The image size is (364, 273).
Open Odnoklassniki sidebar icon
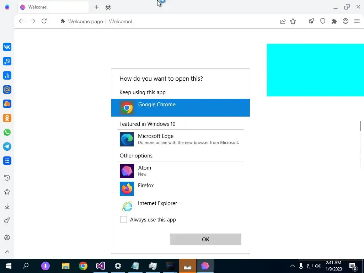(x=7, y=118)
